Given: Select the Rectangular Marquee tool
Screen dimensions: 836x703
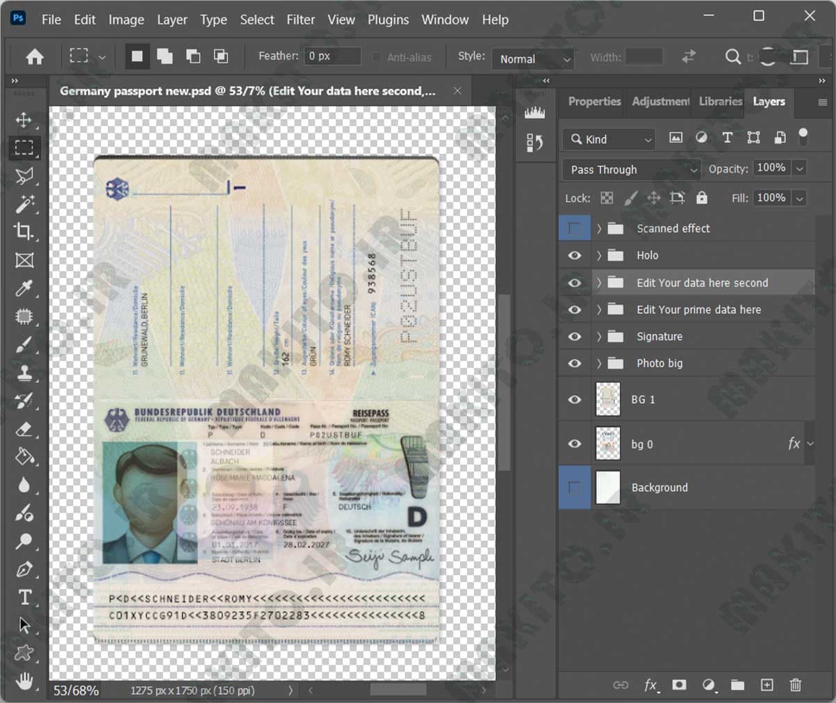Looking at the screenshot, I should 24,147.
